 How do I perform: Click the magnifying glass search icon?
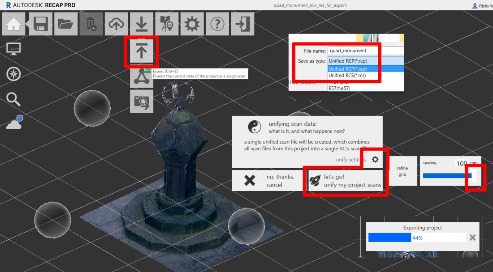coord(13,99)
